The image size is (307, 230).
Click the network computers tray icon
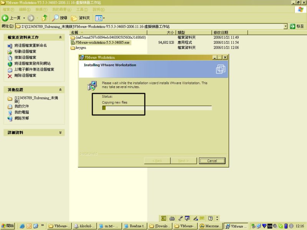point(259,226)
